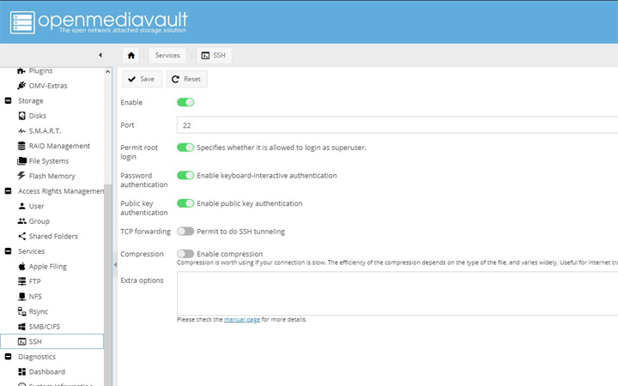Image resolution: width=618 pixels, height=386 pixels.
Task: Click the sidebar scrollbar thumb
Action: [x=107, y=285]
